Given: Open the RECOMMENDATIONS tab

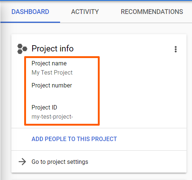Looking at the screenshot, I should tap(152, 12).
